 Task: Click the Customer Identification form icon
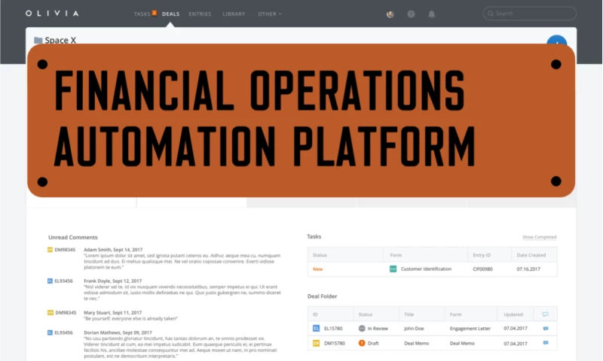click(393, 269)
